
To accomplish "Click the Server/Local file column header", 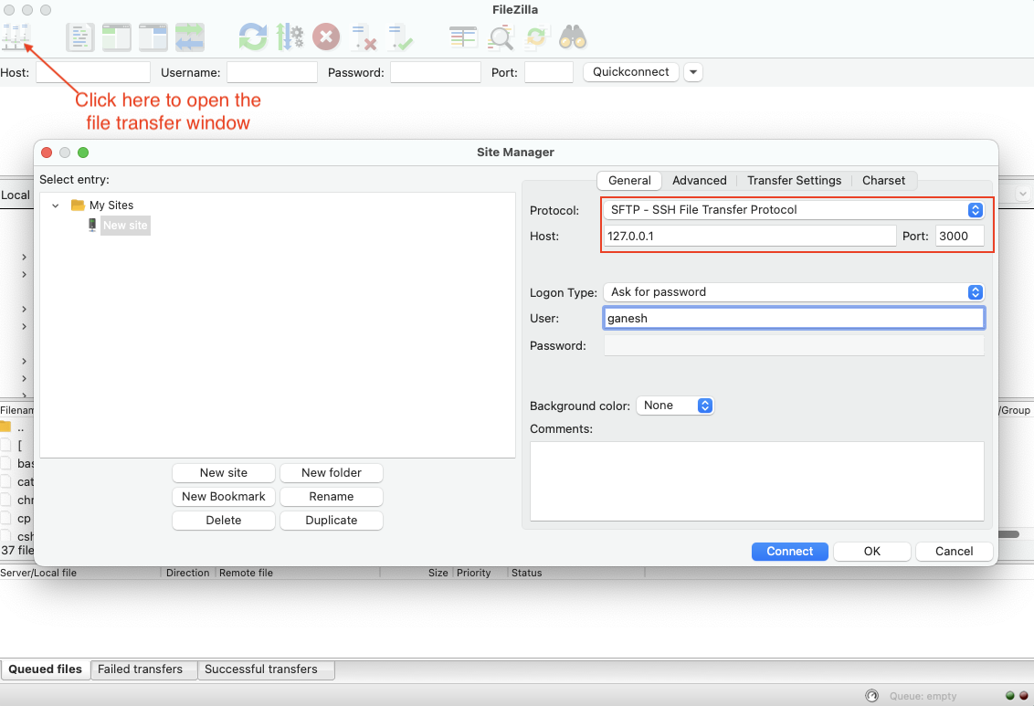I will pos(80,573).
